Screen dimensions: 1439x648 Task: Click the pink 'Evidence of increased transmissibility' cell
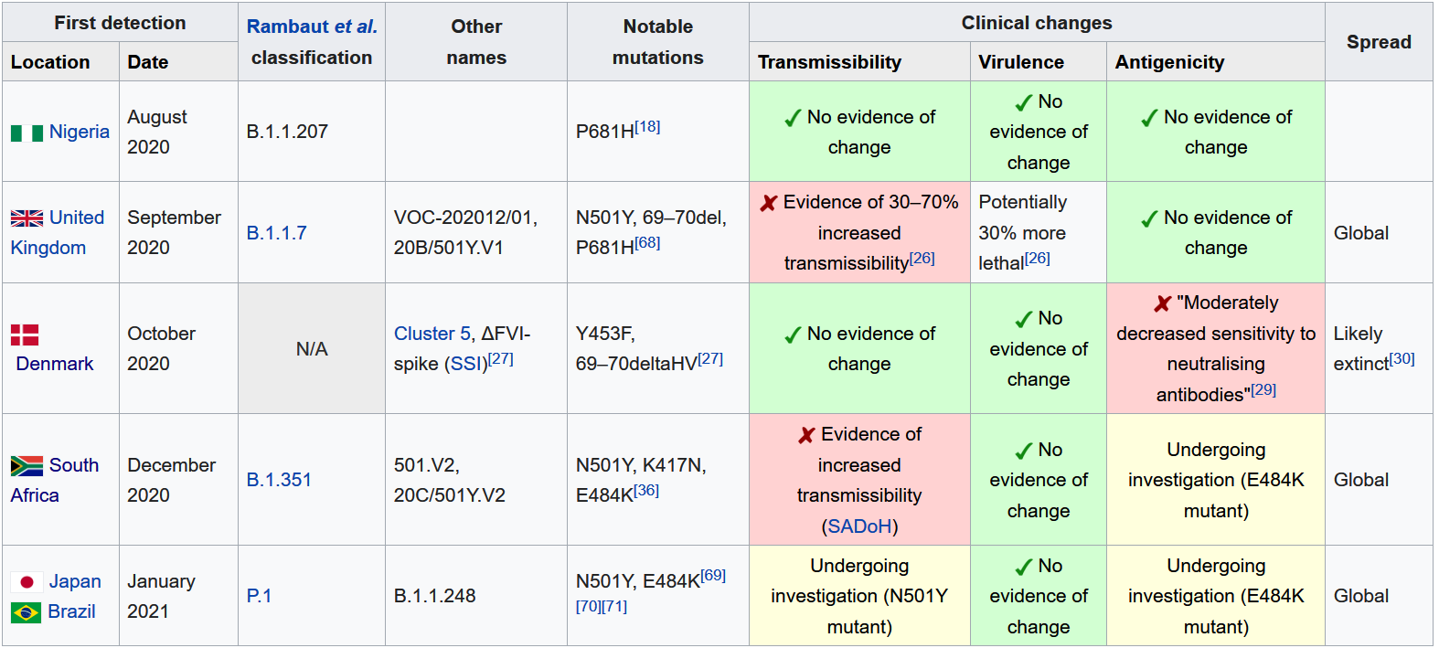point(859,480)
